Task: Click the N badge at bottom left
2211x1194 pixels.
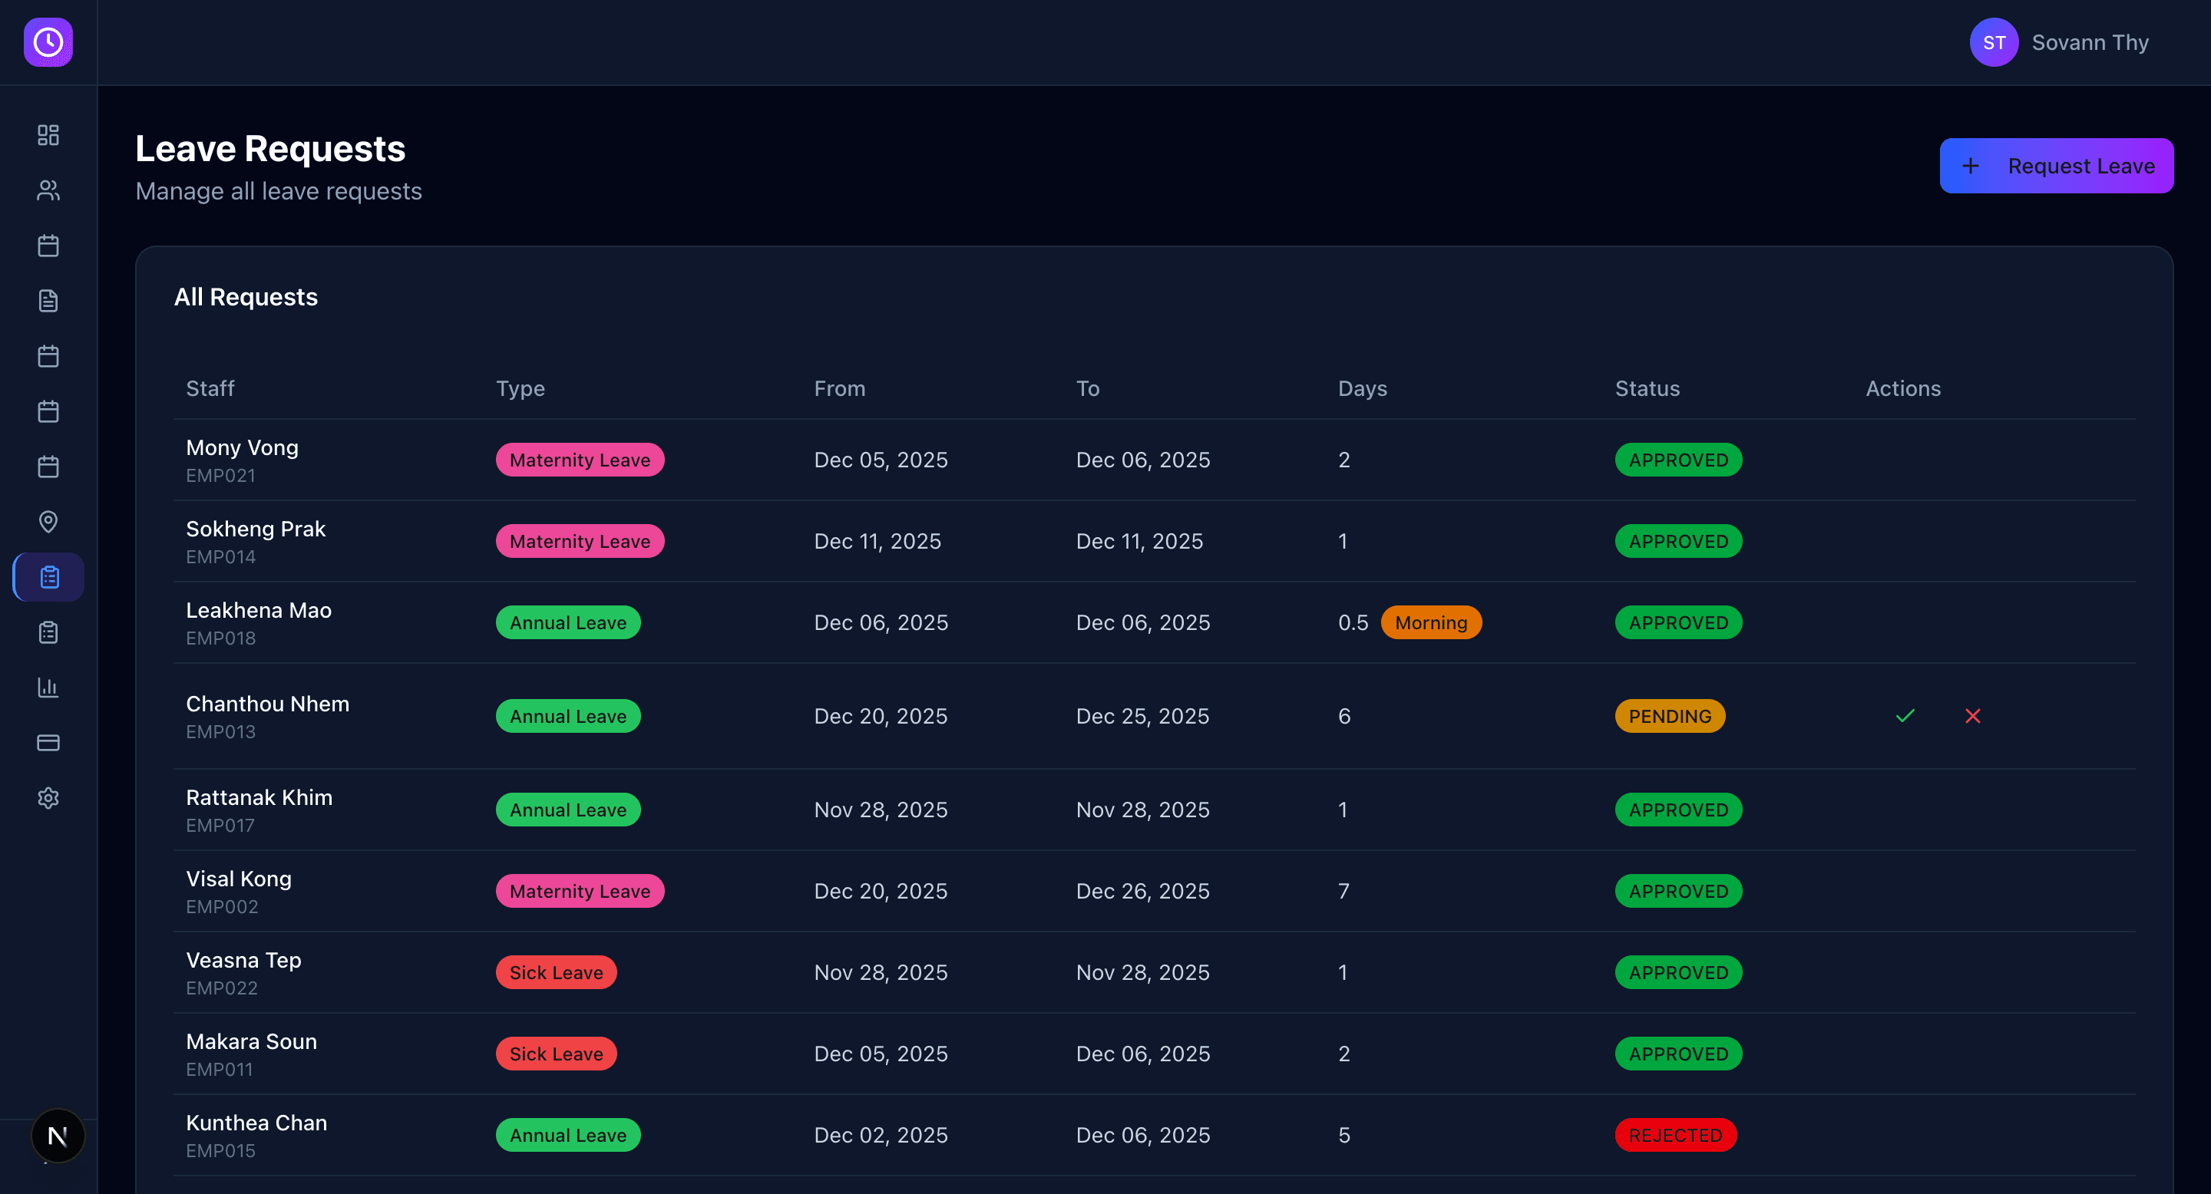Action: (x=58, y=1135)
